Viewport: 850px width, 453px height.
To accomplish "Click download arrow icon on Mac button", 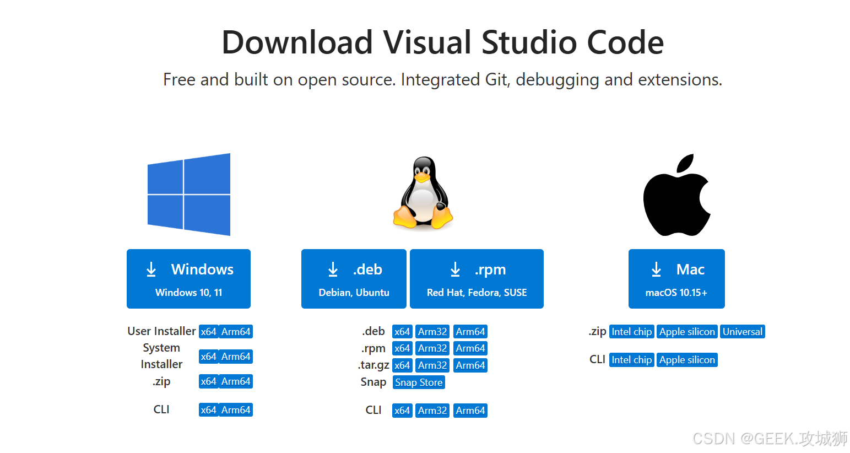I will (656, 269).
